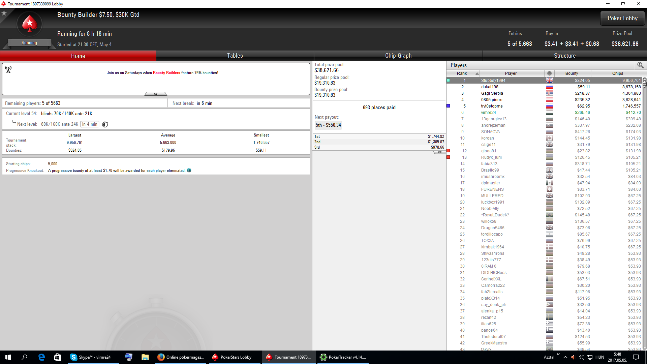Expand the full payout list
Image resolution: width=647 pixels, height=364 pixels.
tap(439, 152)
